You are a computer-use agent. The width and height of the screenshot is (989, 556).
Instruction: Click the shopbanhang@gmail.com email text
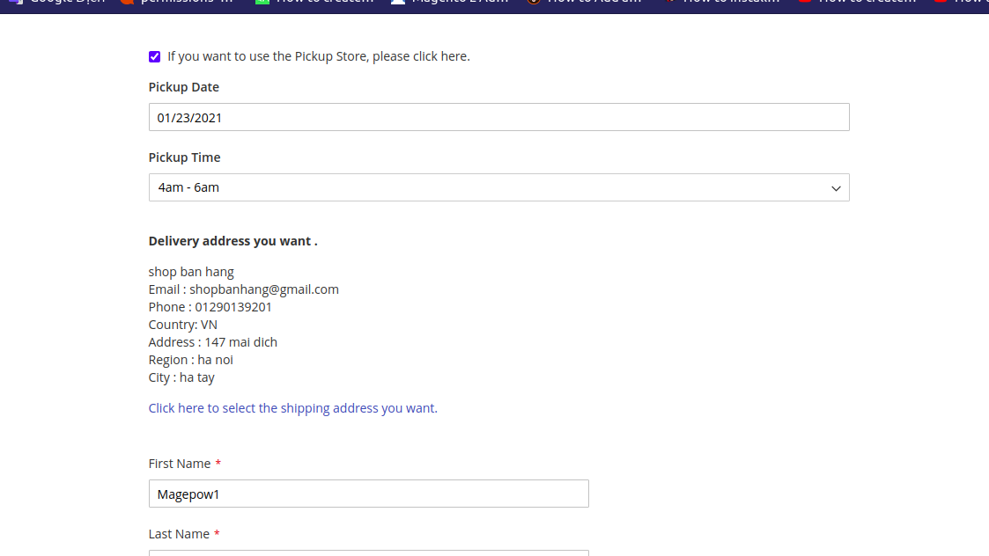264,289
